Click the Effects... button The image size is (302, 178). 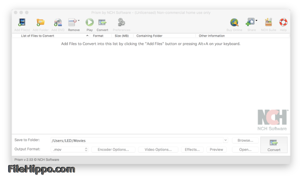pos(192,149)
